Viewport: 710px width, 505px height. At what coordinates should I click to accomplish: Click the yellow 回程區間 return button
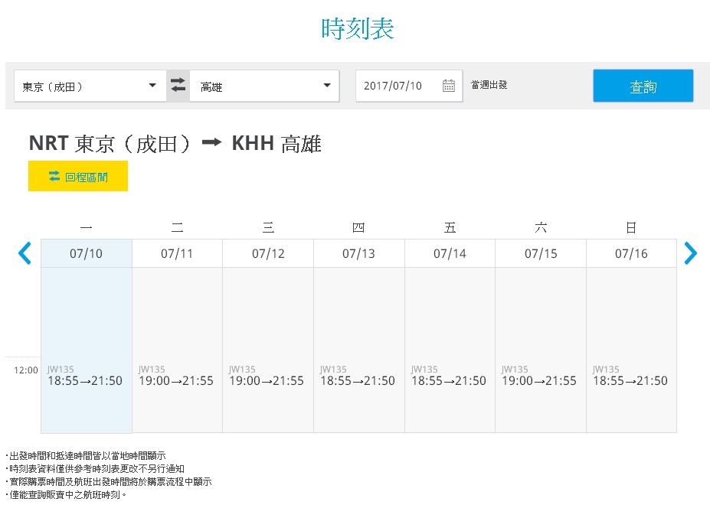pyautogui.click(x=78, y=176)
